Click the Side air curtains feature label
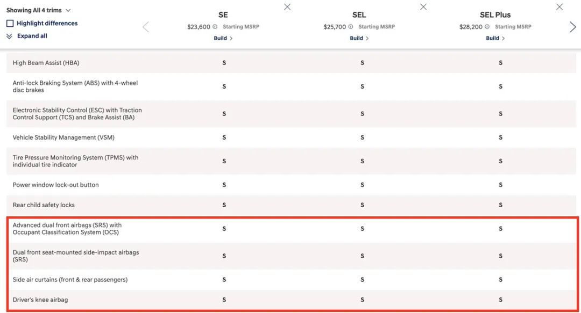The height and width of the screenshot is (313, 581). tap(70, 280)
